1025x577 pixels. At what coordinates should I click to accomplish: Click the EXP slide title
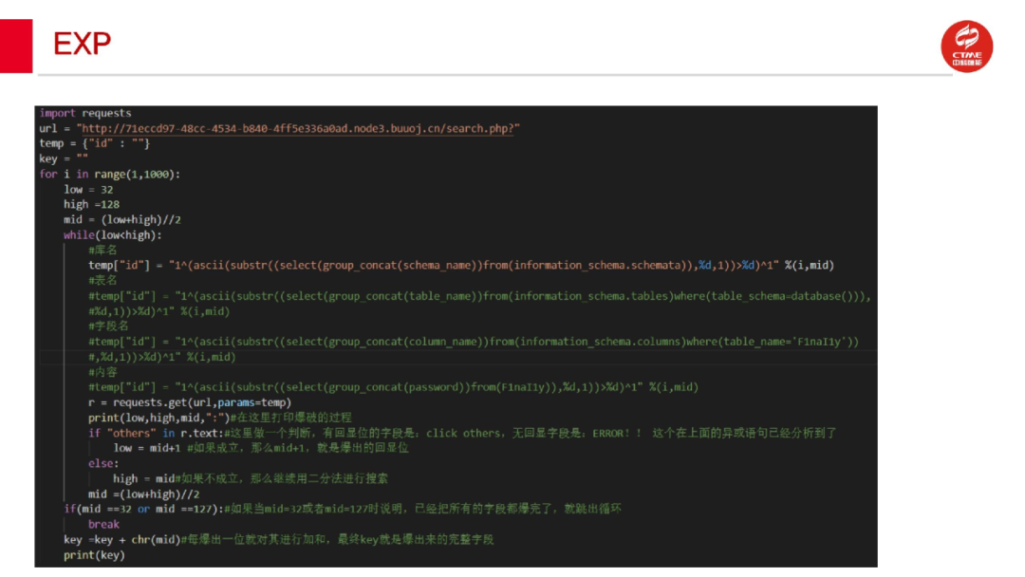[82, 44]
